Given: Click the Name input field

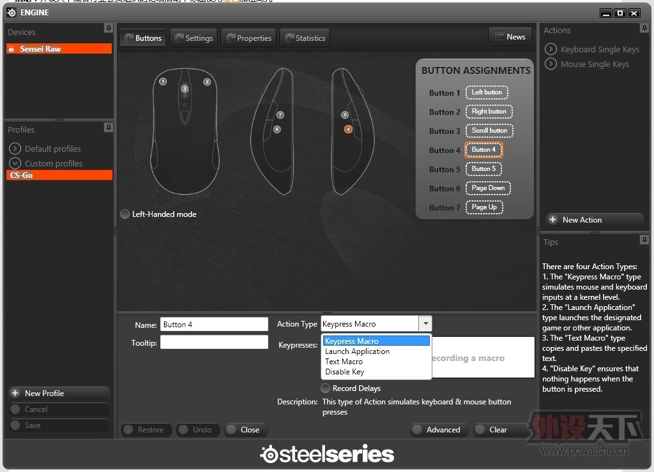Looking at the screenshot, I should [x=214, y=324].
